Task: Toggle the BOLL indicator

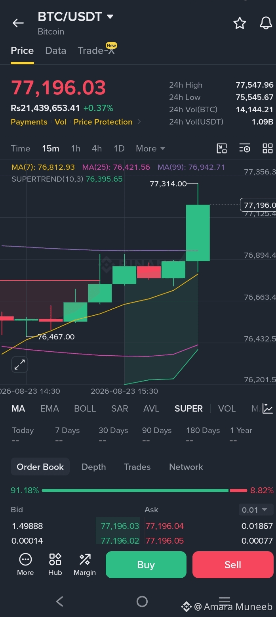Action: point(85,408)
